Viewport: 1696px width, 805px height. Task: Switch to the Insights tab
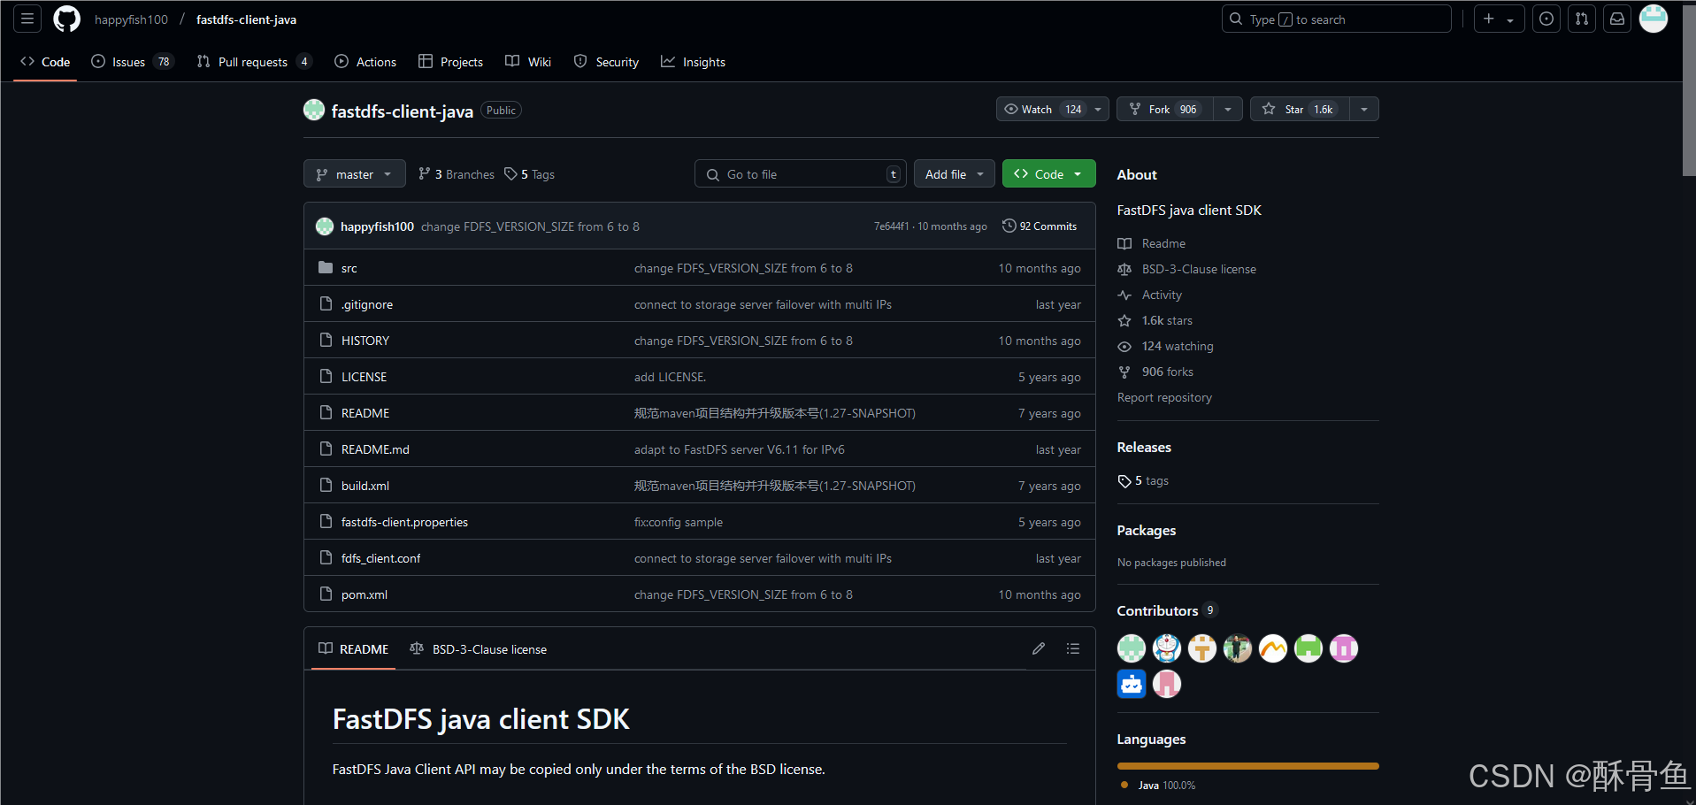click(693, 62)
